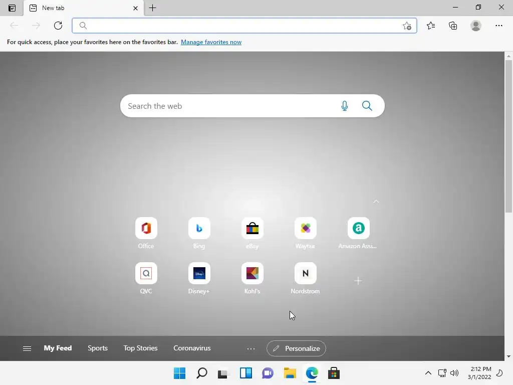
Task: Click the Search the web box
Action: click(252, 106)
